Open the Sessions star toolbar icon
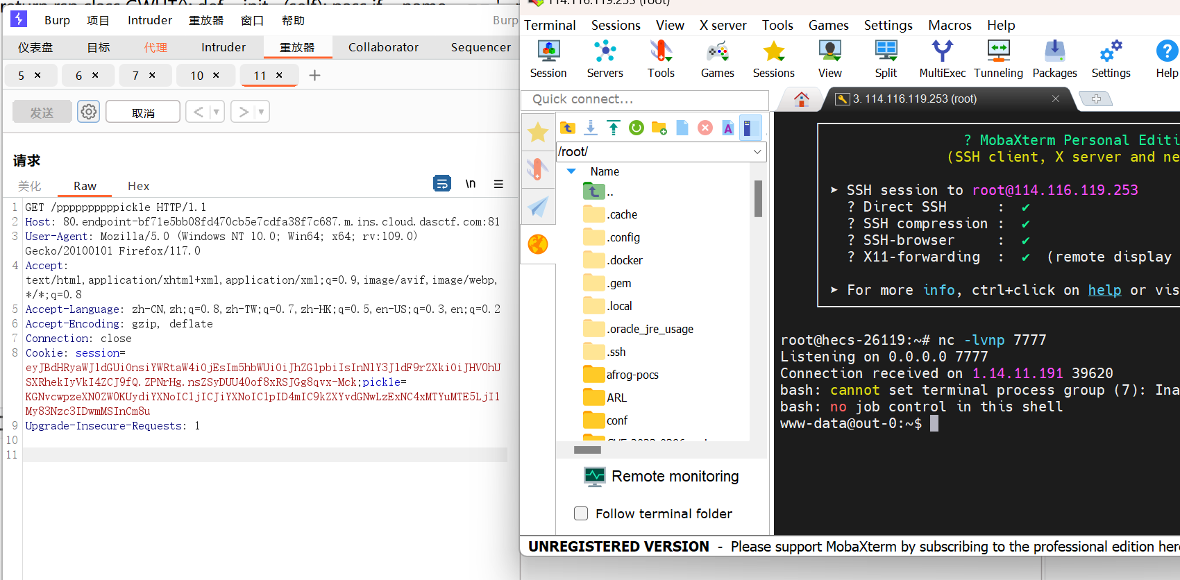 tap(774, 59)
